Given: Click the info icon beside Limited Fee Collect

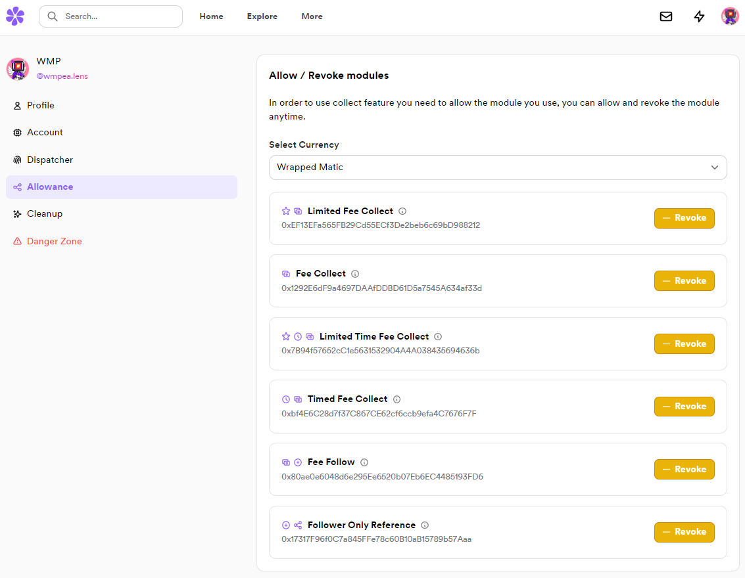Looking at the screenshot, I should tap(402, 211).
